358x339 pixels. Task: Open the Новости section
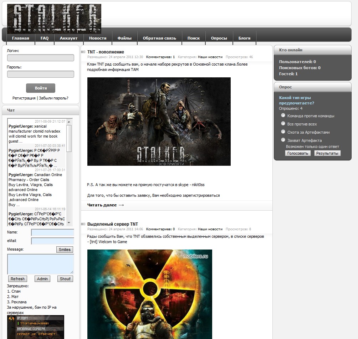[98, 38]
